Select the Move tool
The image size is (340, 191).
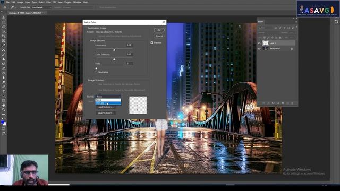(4, 18)
